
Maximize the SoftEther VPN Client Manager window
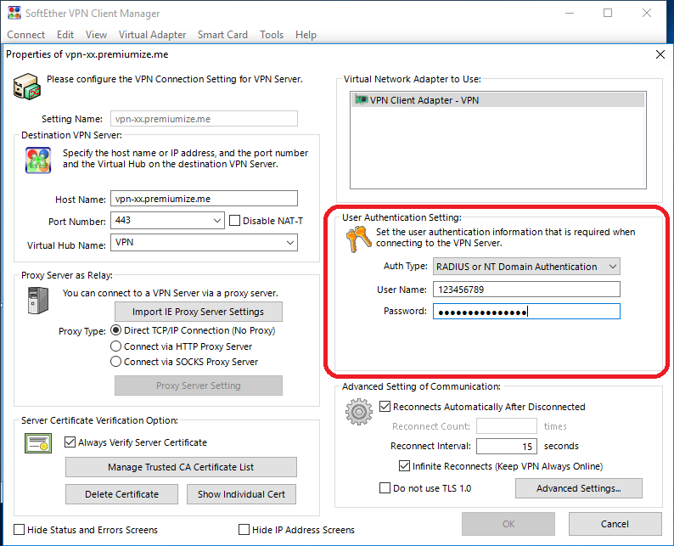tap(608, 13)
